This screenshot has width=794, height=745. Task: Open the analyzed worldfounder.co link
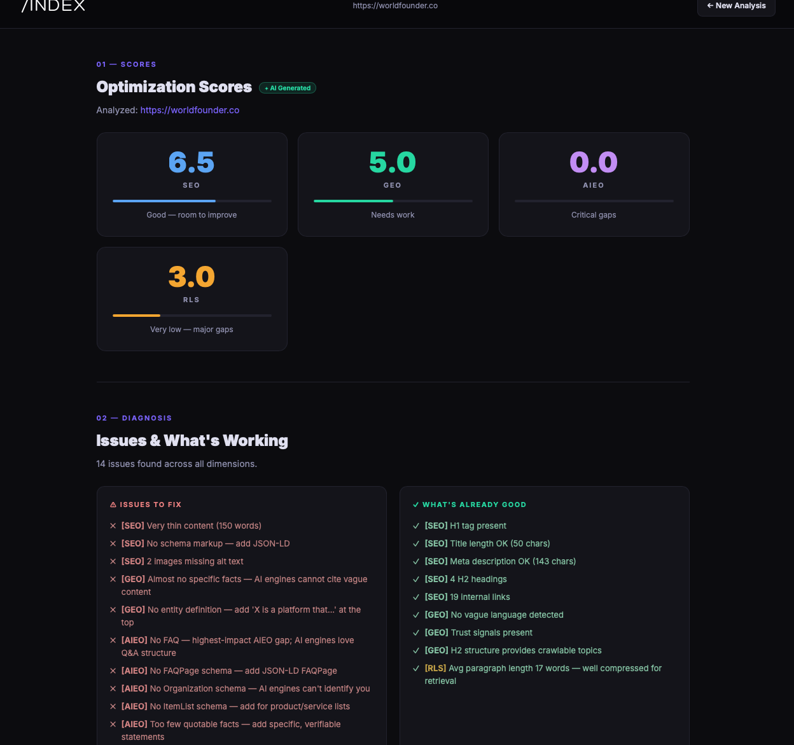coord(190,110)
